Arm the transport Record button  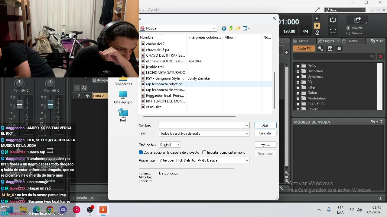pos(317,26)
